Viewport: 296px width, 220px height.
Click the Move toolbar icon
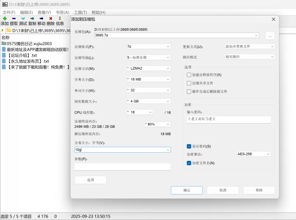[x=41, y=18]
